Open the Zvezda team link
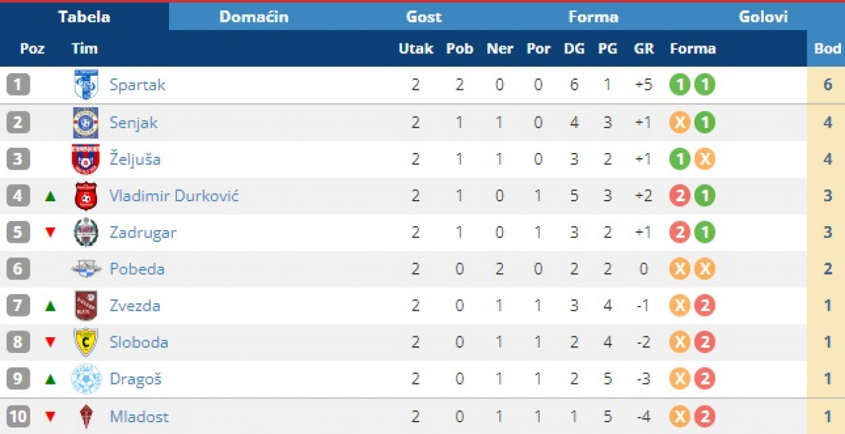 (135, 306)
